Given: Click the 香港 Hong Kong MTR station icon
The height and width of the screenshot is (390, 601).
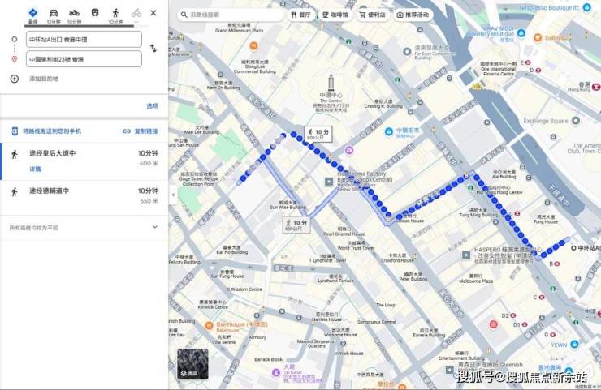Looking at the screenshot, I should (x=596, y=88).
